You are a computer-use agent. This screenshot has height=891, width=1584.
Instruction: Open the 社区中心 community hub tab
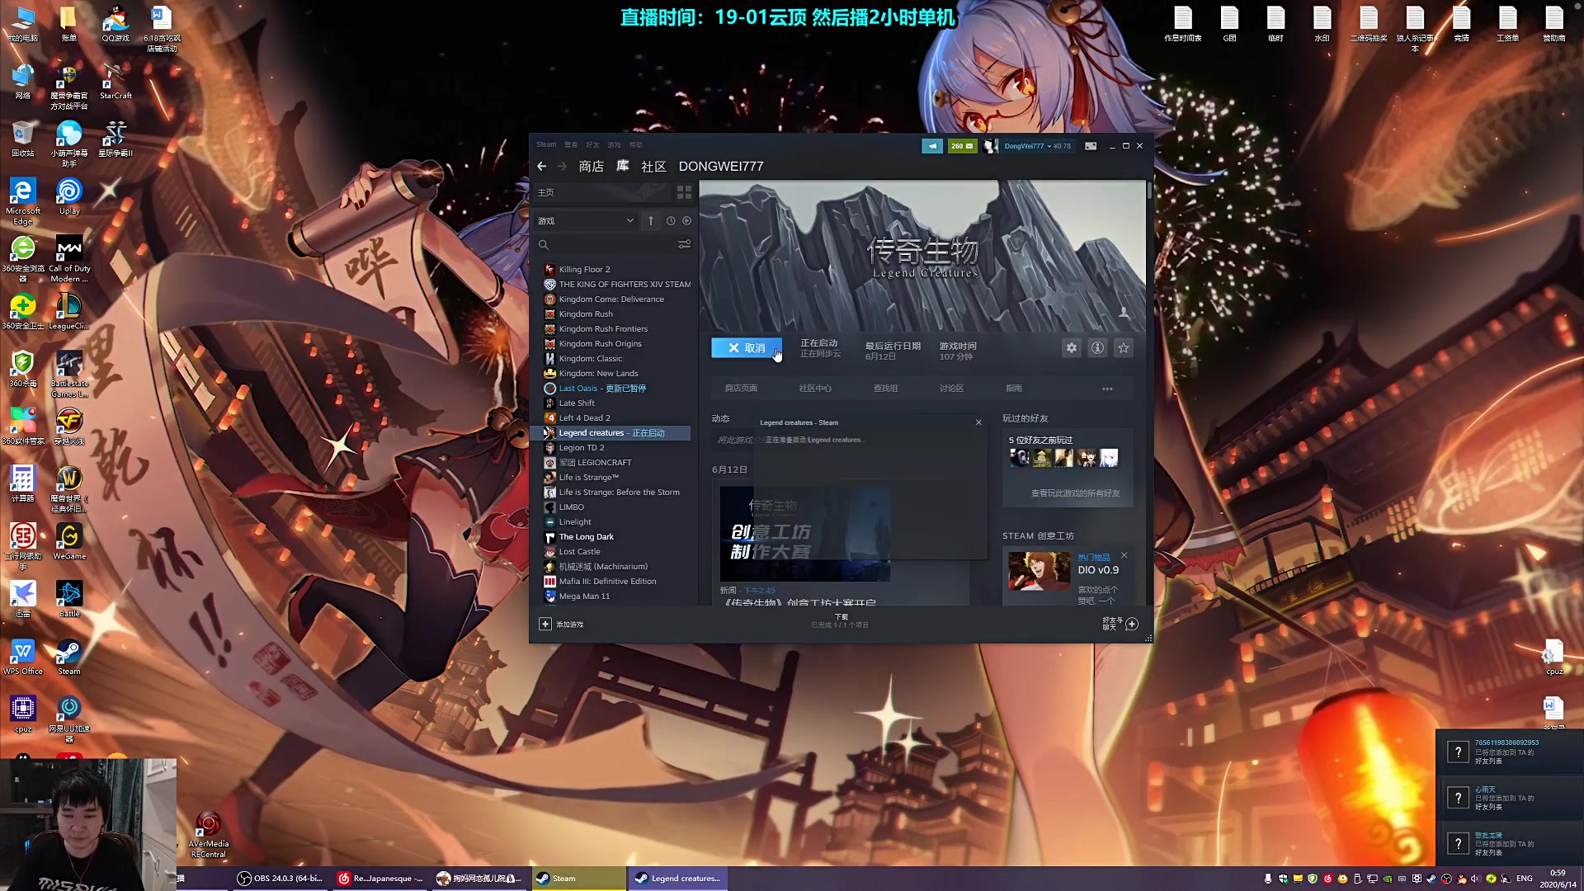click(815, 389)
